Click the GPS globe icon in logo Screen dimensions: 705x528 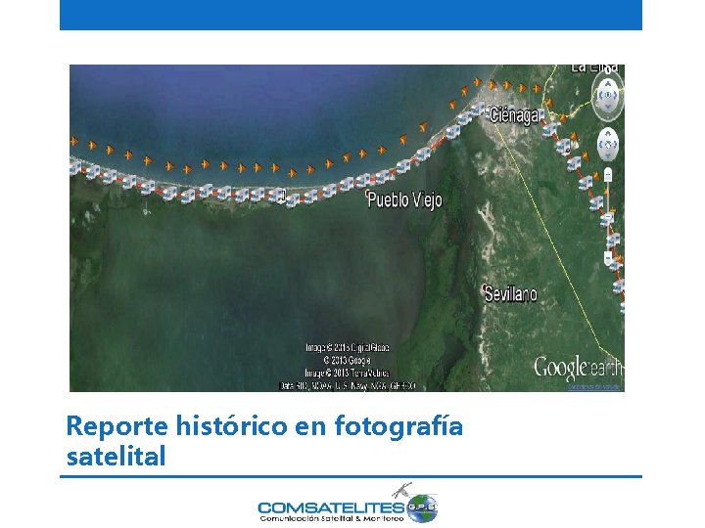click(421, 507)
